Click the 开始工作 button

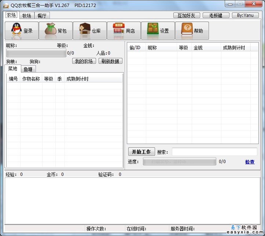[141, 152]
